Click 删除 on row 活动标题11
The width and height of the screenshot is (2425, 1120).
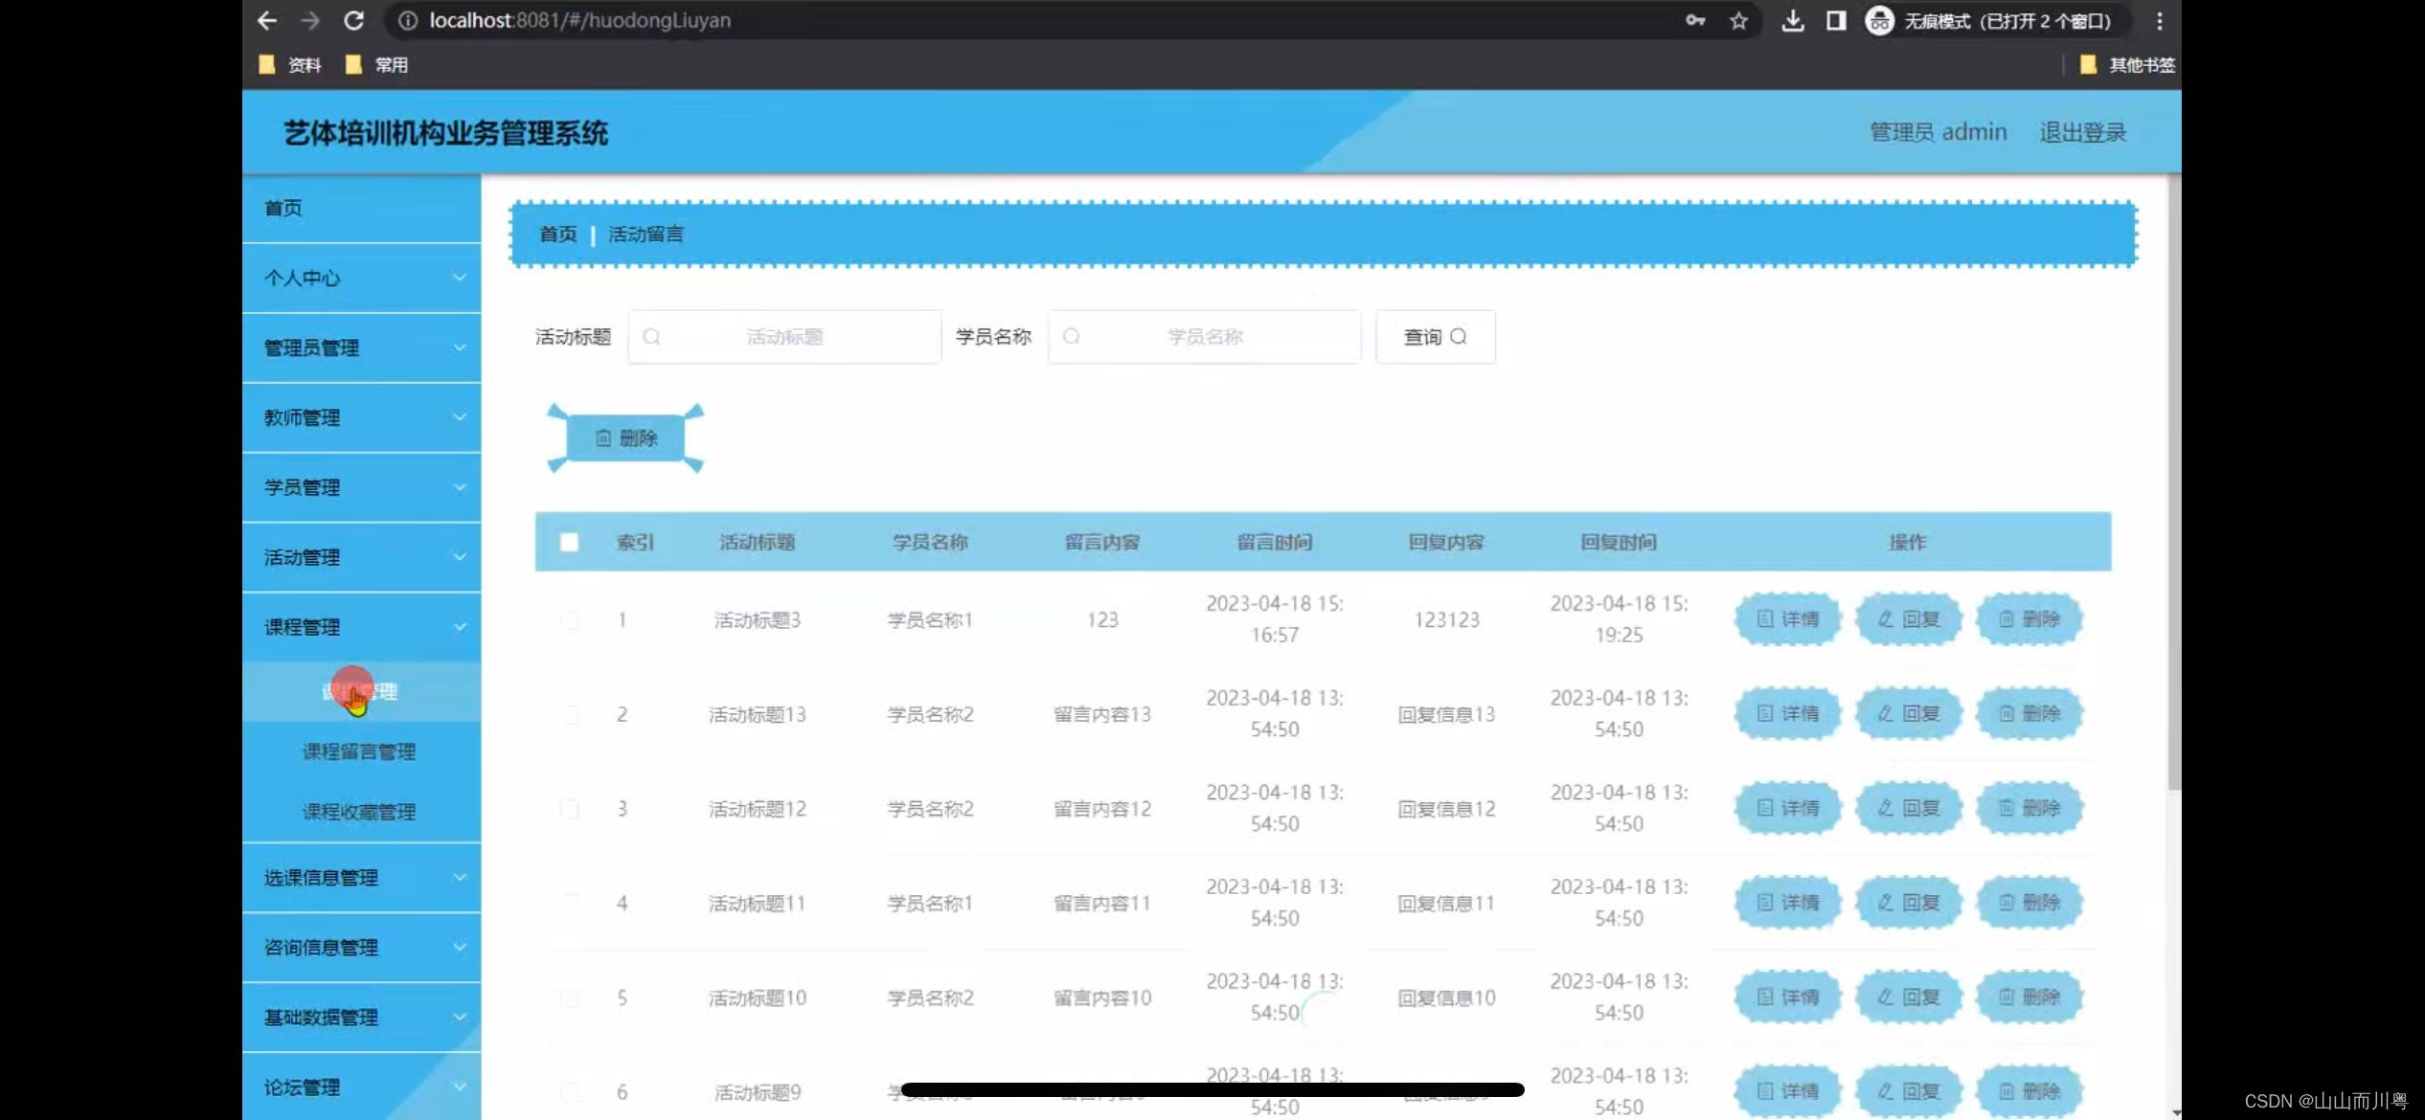[2029, 903]
